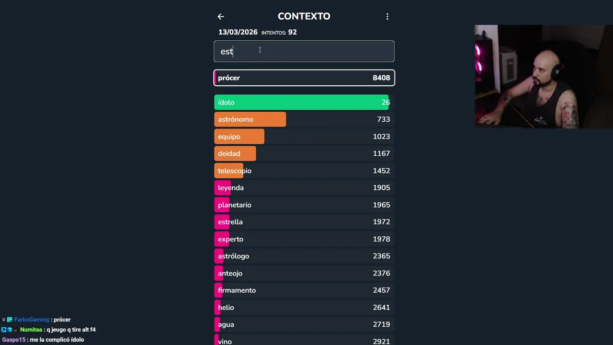Click the back arrow icon
This screenshot has width=613, height=345.
221,16
